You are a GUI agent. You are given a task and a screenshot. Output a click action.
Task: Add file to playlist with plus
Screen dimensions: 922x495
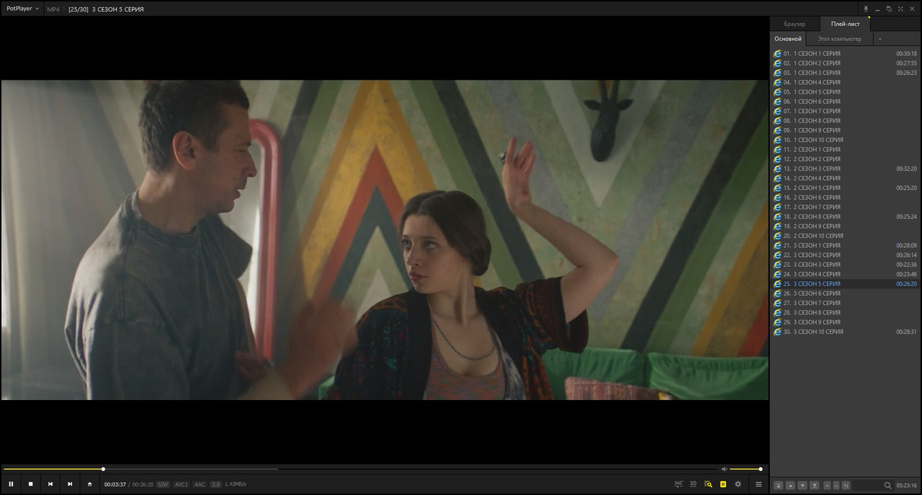[x=827, y=485]
